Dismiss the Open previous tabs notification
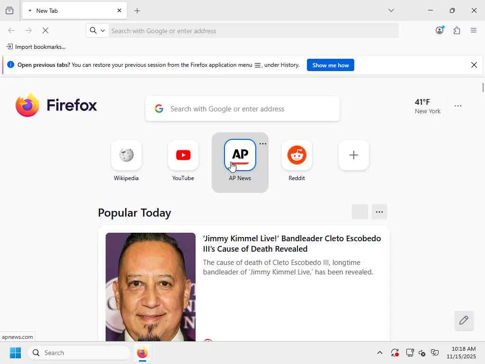This screenshot has height=364, width=485. coord(474,65)
